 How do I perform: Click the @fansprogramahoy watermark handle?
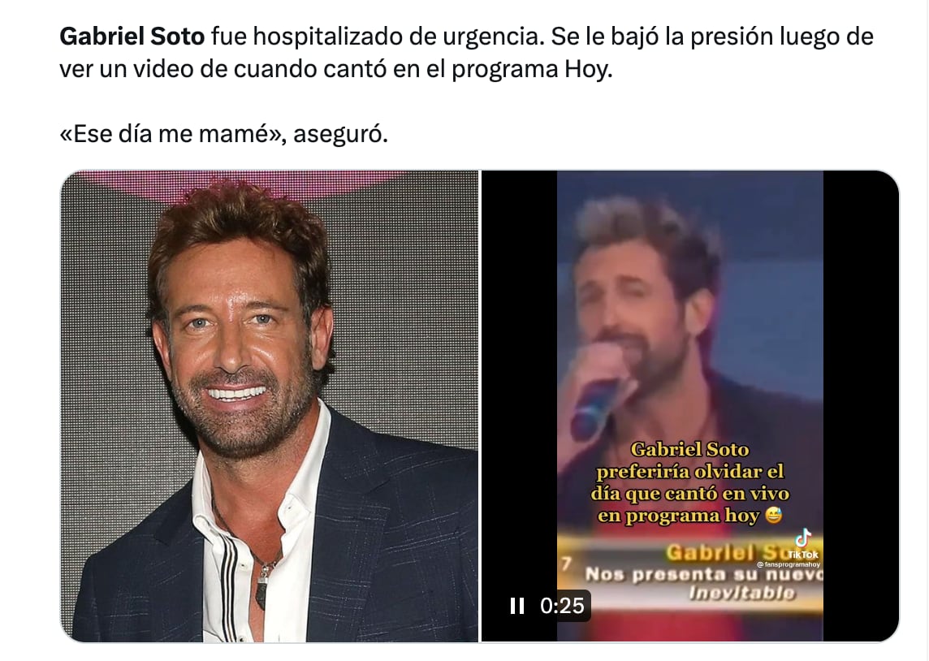789,564
